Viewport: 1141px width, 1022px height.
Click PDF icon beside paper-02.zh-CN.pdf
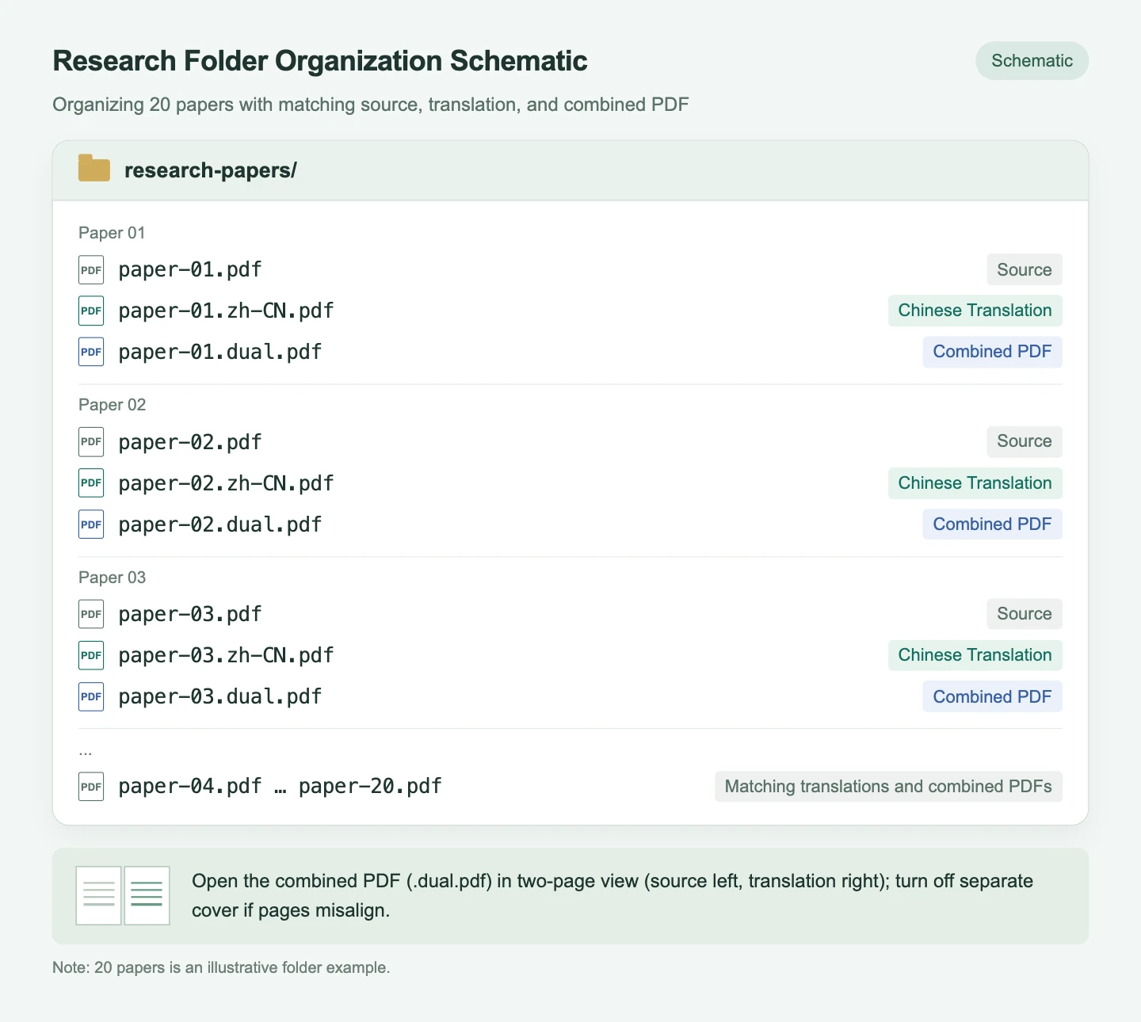91,483
